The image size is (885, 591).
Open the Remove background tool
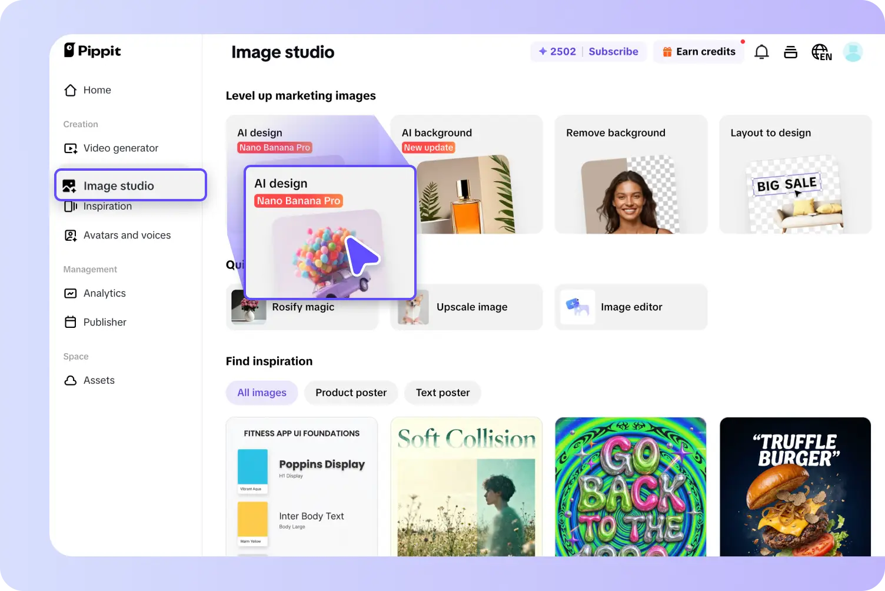[631, 174]
